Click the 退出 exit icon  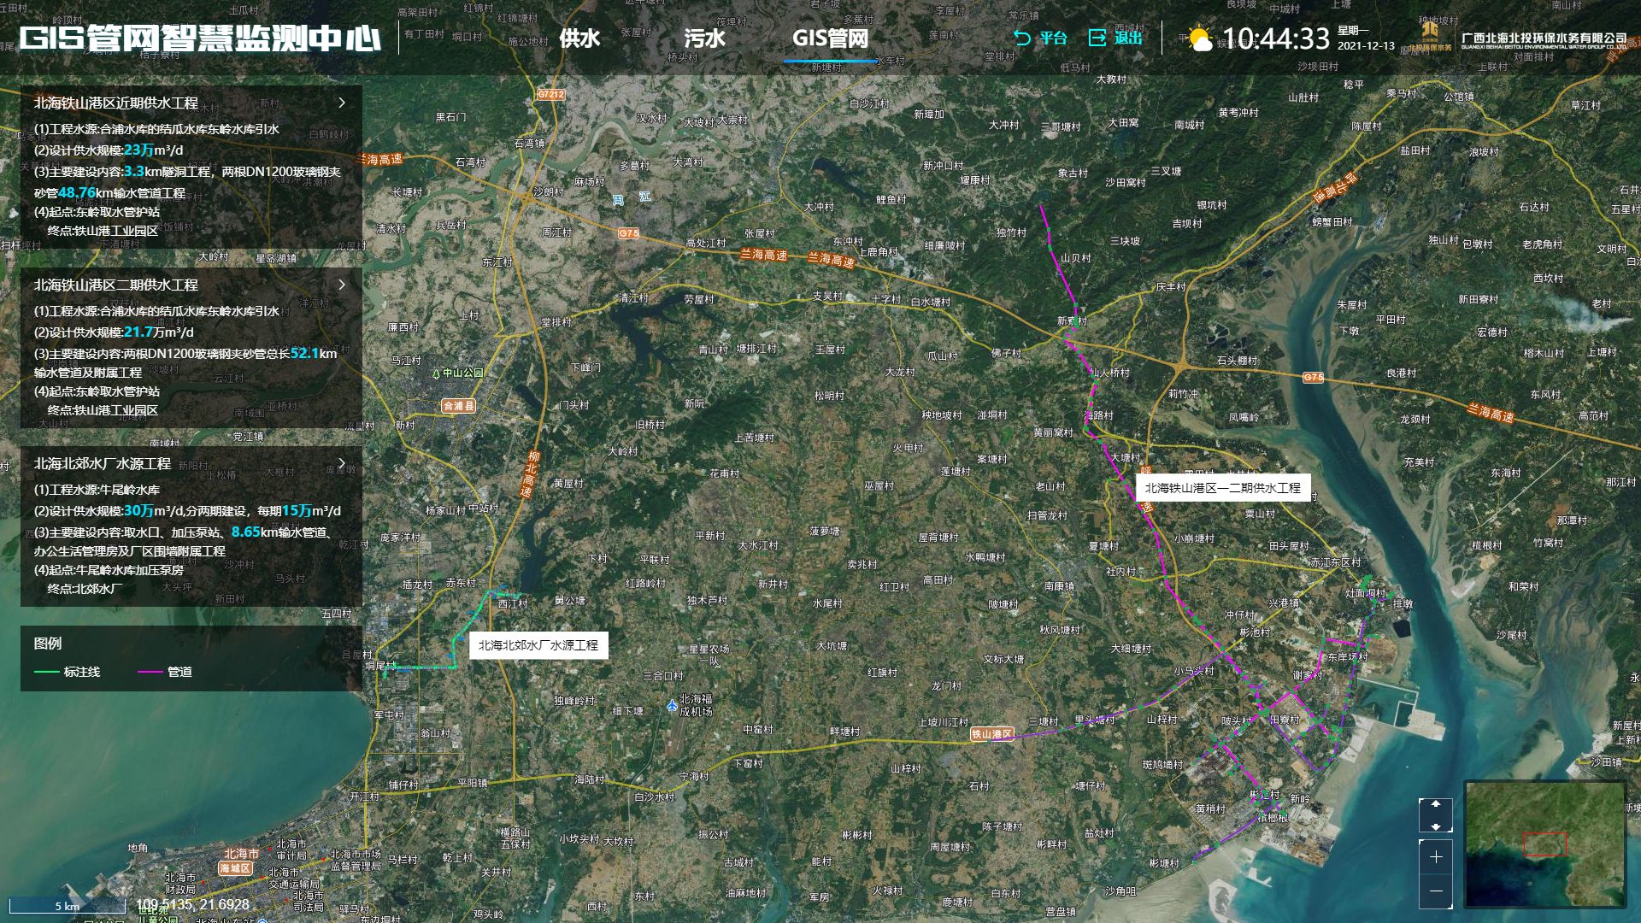click(x=1097, y=38)
